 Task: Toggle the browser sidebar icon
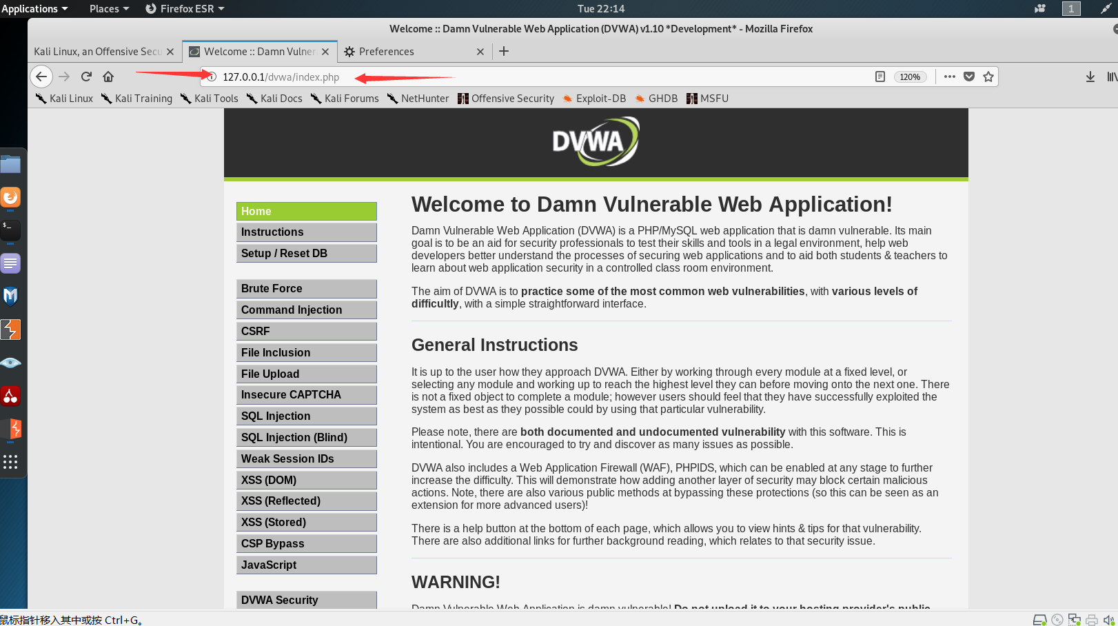point(1111,77)
